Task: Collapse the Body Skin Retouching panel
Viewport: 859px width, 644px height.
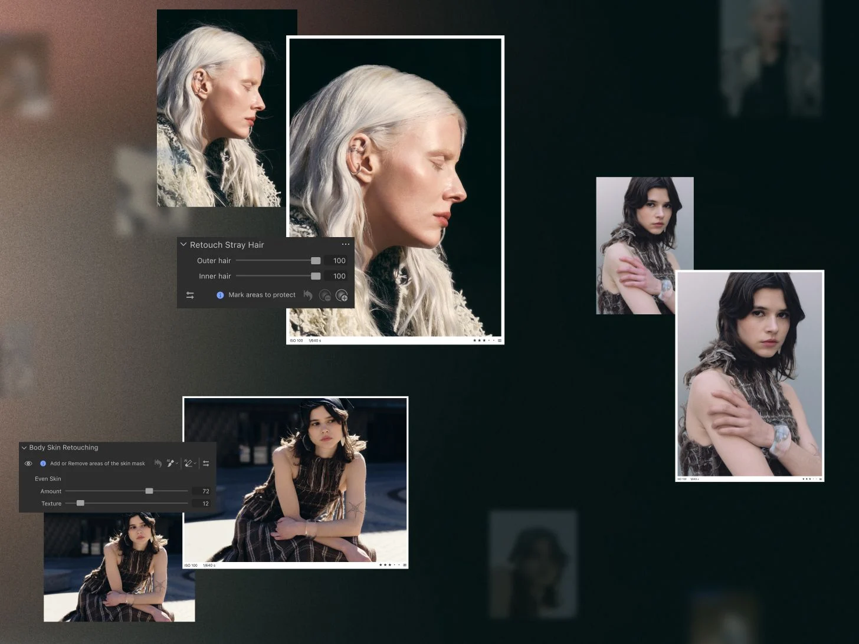Action: 24,448
